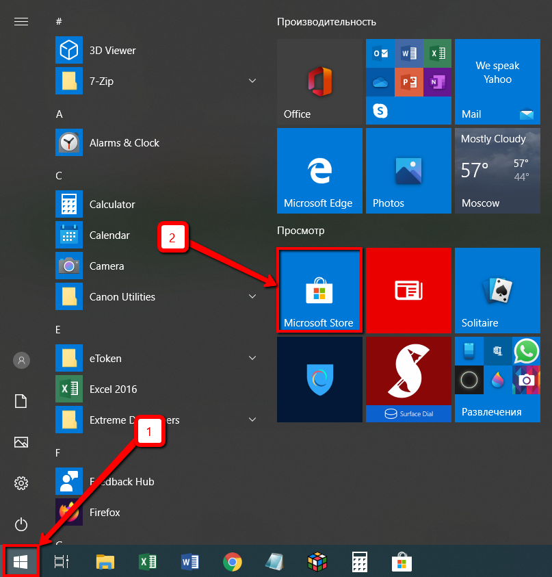Open Google Chrome from taskbar
This screenshot has width=552, height=577.
point(233,562)
